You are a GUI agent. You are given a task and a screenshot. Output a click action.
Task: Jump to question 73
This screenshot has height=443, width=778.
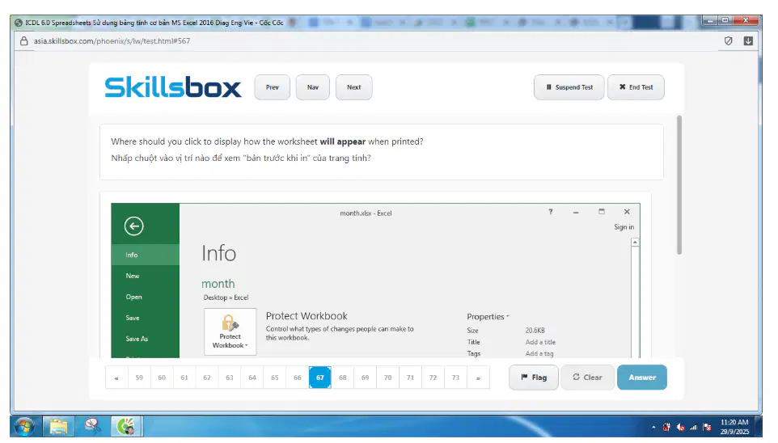(455, 378)
